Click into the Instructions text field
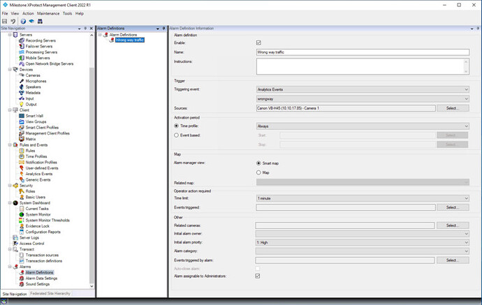Screen dimensions: 482x305 (x=362, y=66)
